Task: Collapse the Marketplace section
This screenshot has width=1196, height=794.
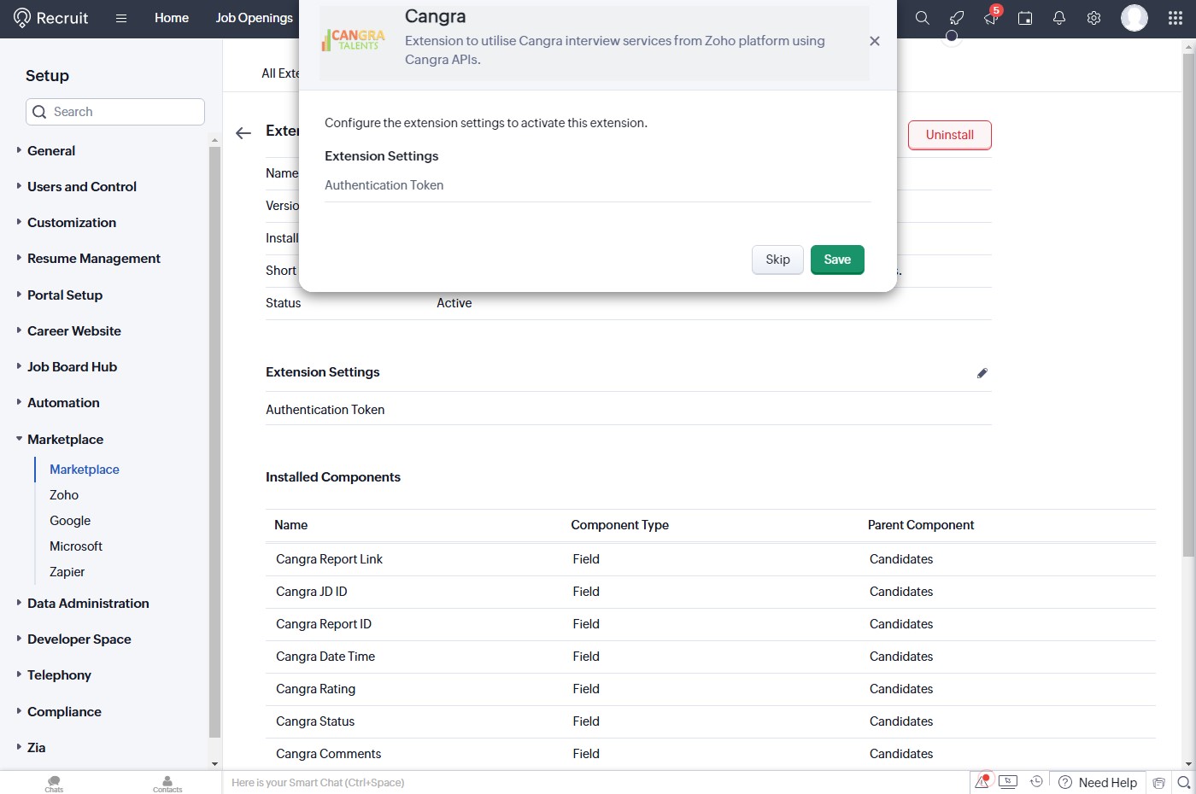Action: coord(65,439)
